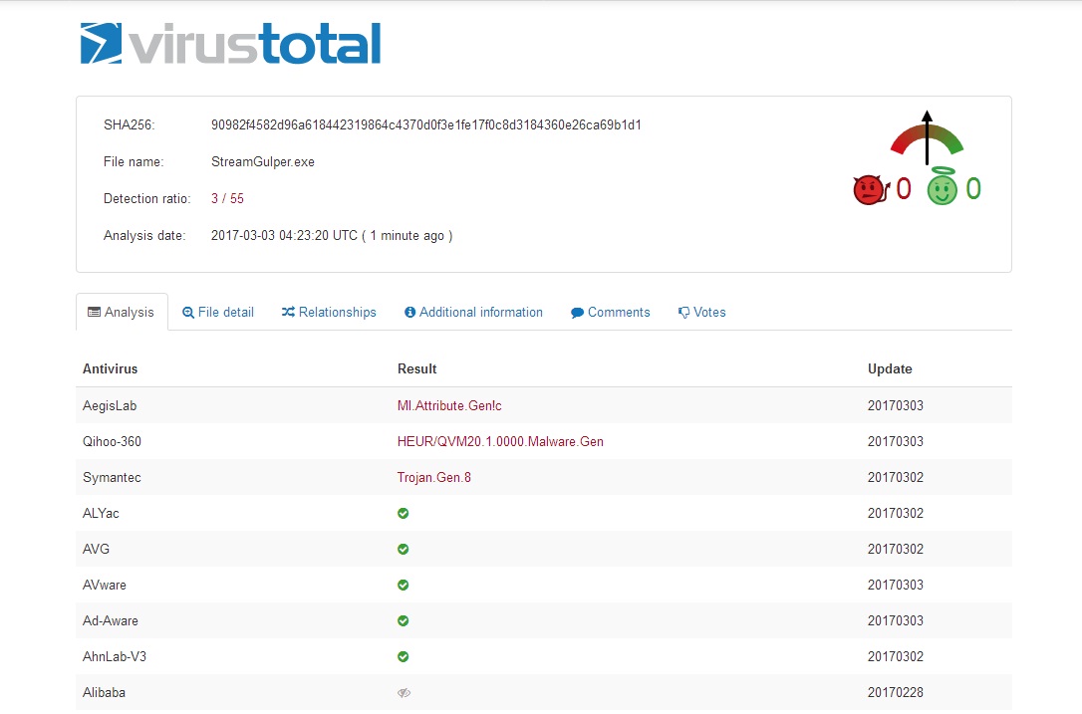Open the Analysis tab

click(x=122, y=312)
